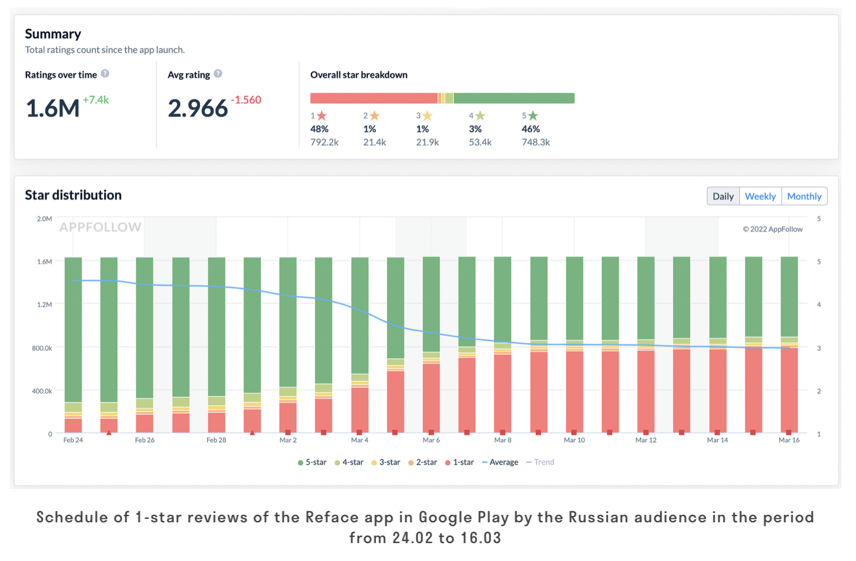The height and width of the screenshot is (561, 856).
Task: Click the orange 2-star icon in breakdown
Action: [x=374, y=116]
